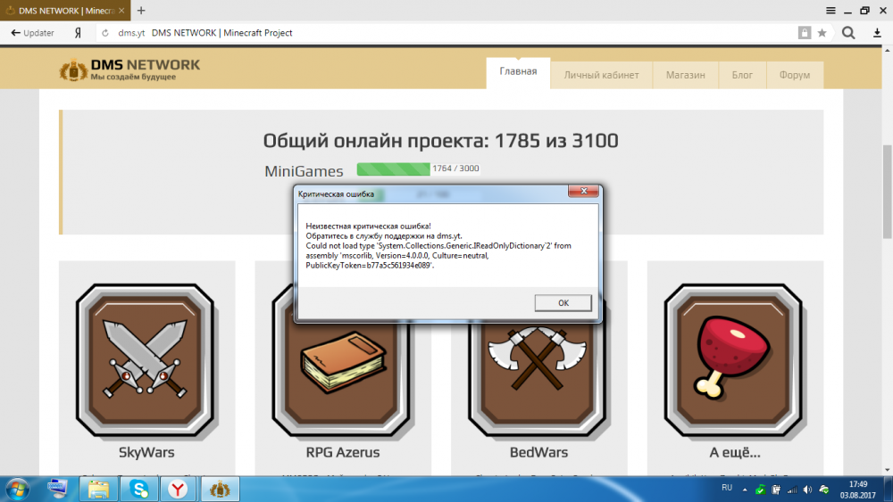
Task: Click the Yandex Я home icon
Action: 79,33
